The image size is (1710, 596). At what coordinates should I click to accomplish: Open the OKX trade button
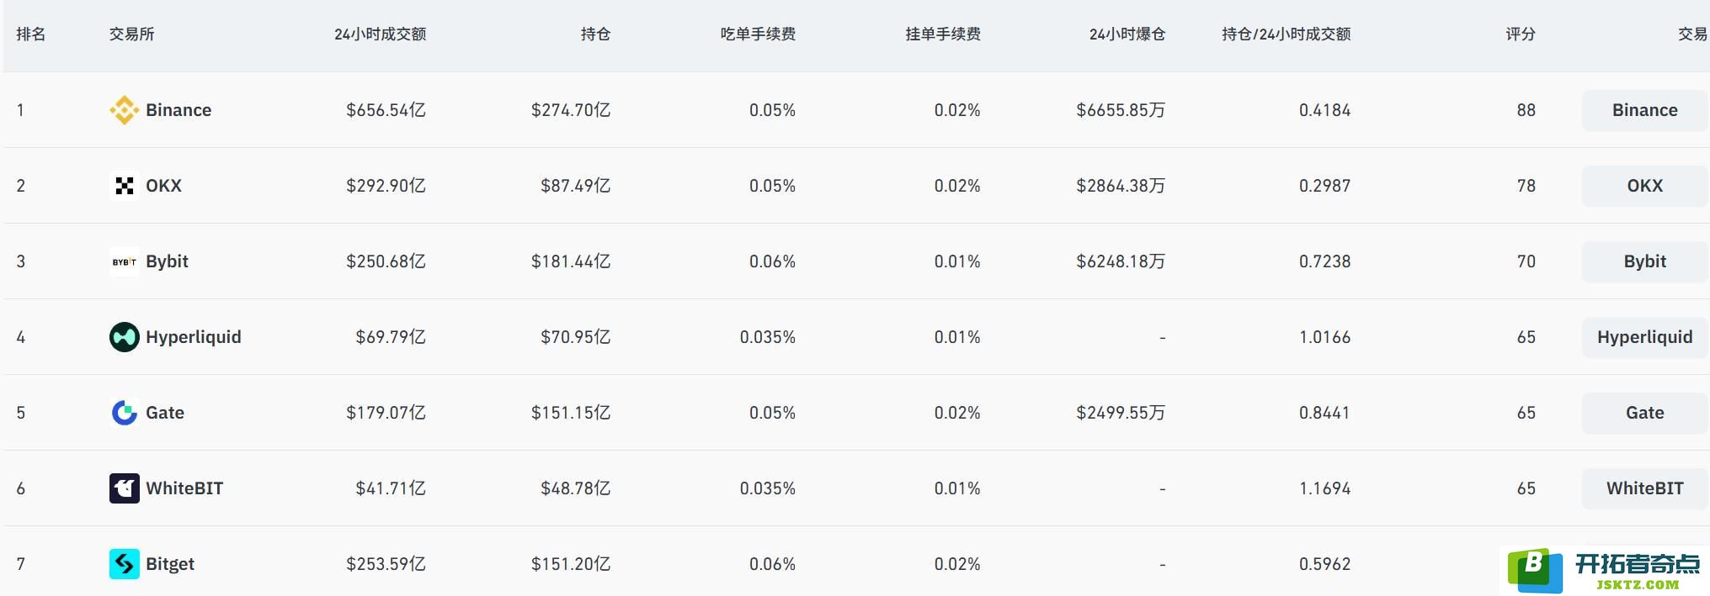coord(1645,186)
